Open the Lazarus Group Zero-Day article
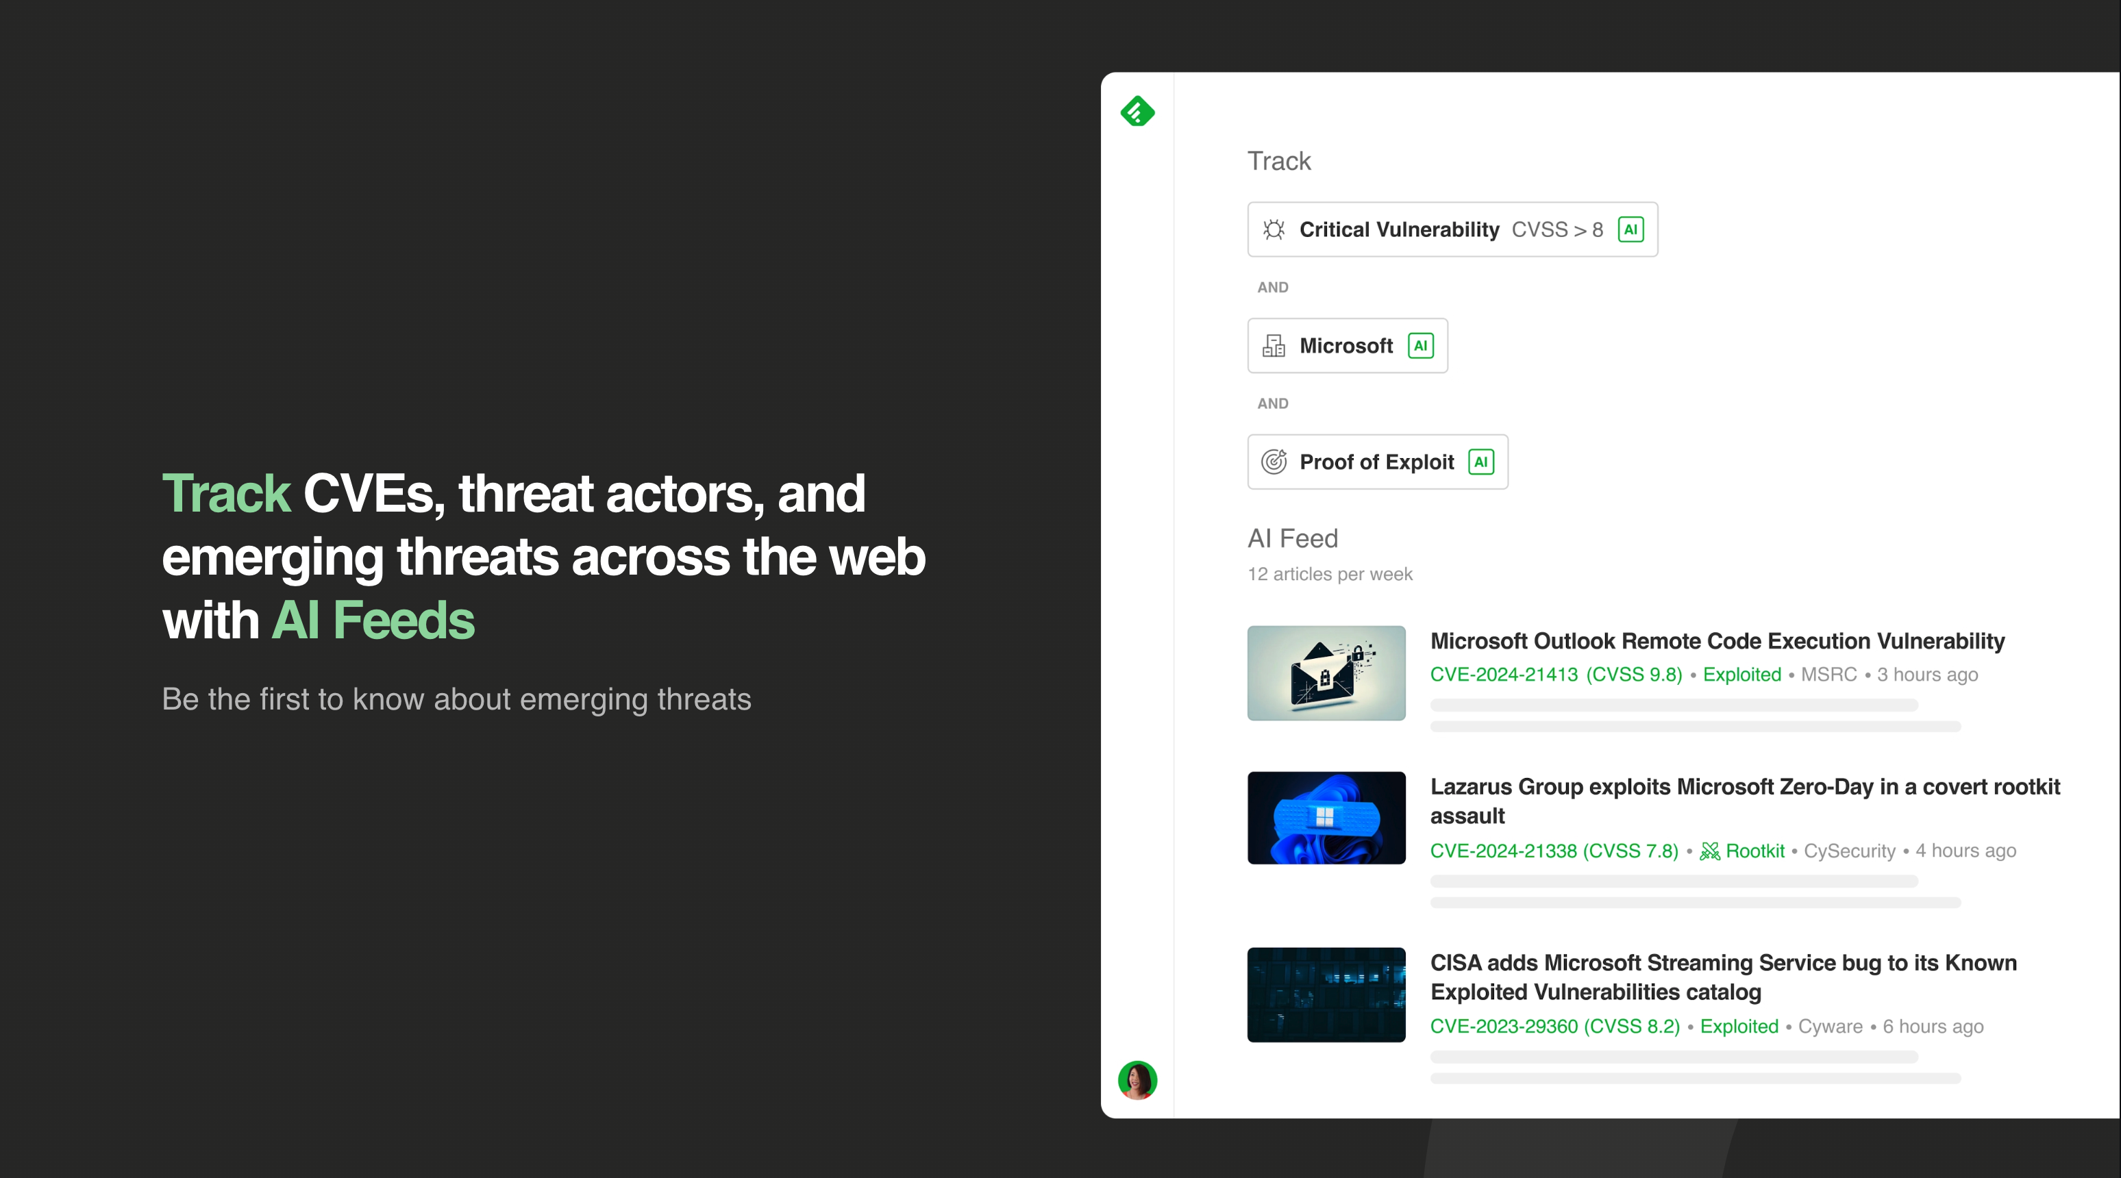 coord(1744,787)
